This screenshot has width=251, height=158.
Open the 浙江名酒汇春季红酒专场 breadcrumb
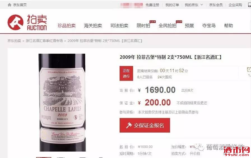(x=44, y=41)
